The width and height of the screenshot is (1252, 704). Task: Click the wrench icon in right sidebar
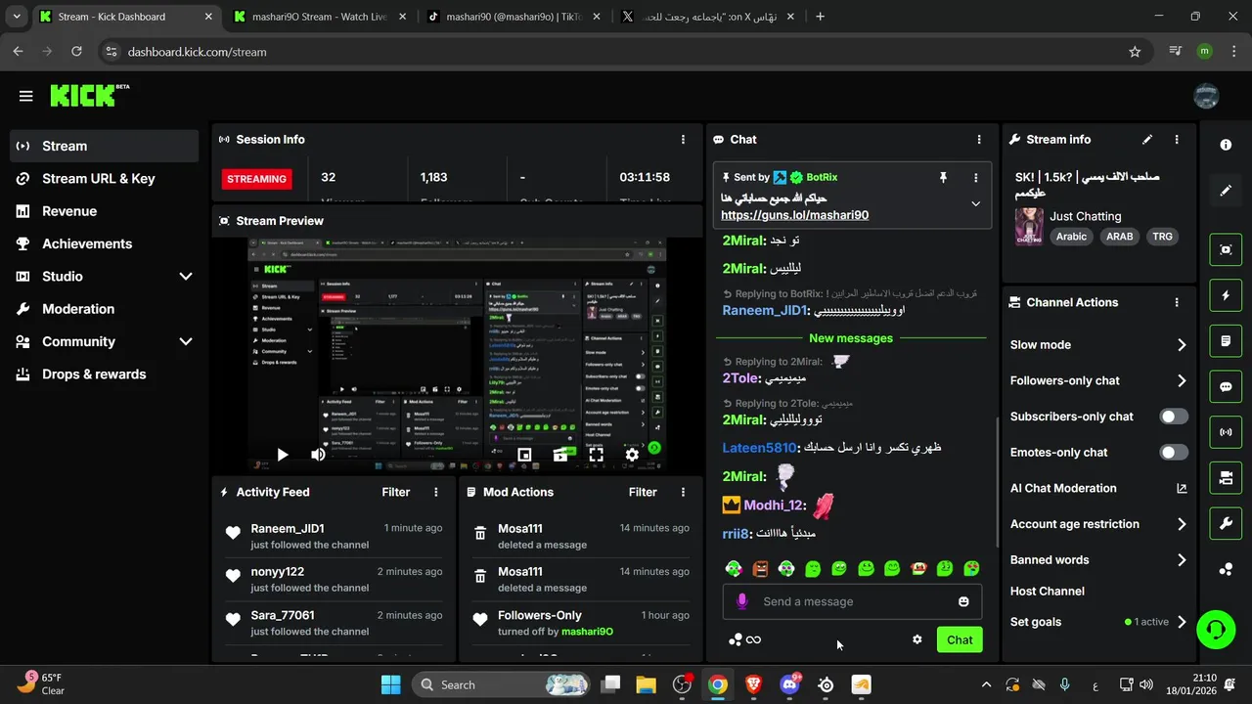[1226, 524]
